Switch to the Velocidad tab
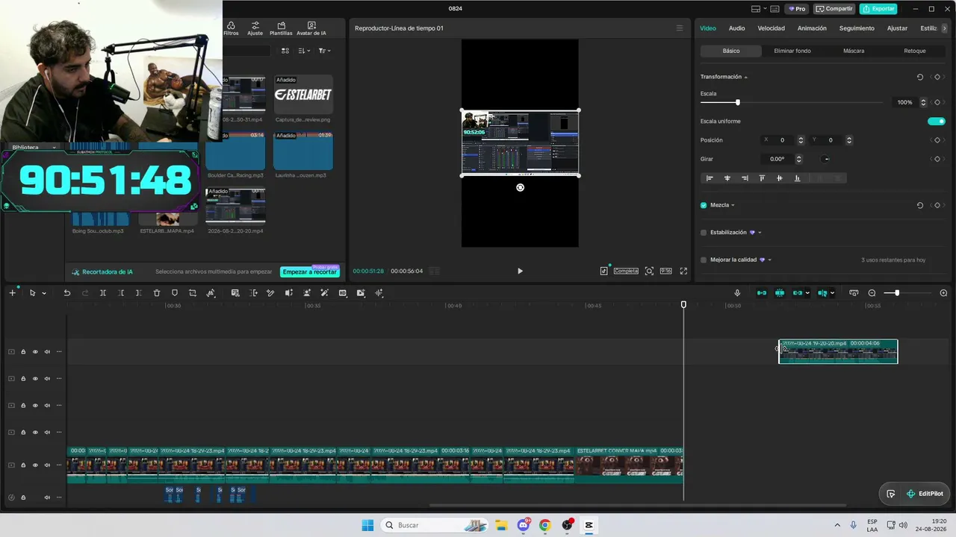The image size is (956, 537). [x=771, y=28]
